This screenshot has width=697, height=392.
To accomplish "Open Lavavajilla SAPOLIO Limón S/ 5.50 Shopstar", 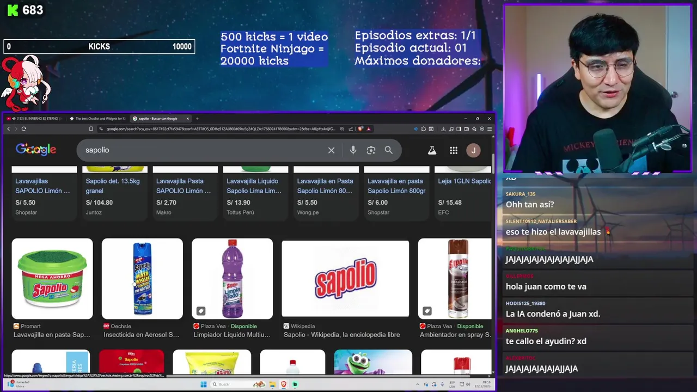I will point(44,192).
